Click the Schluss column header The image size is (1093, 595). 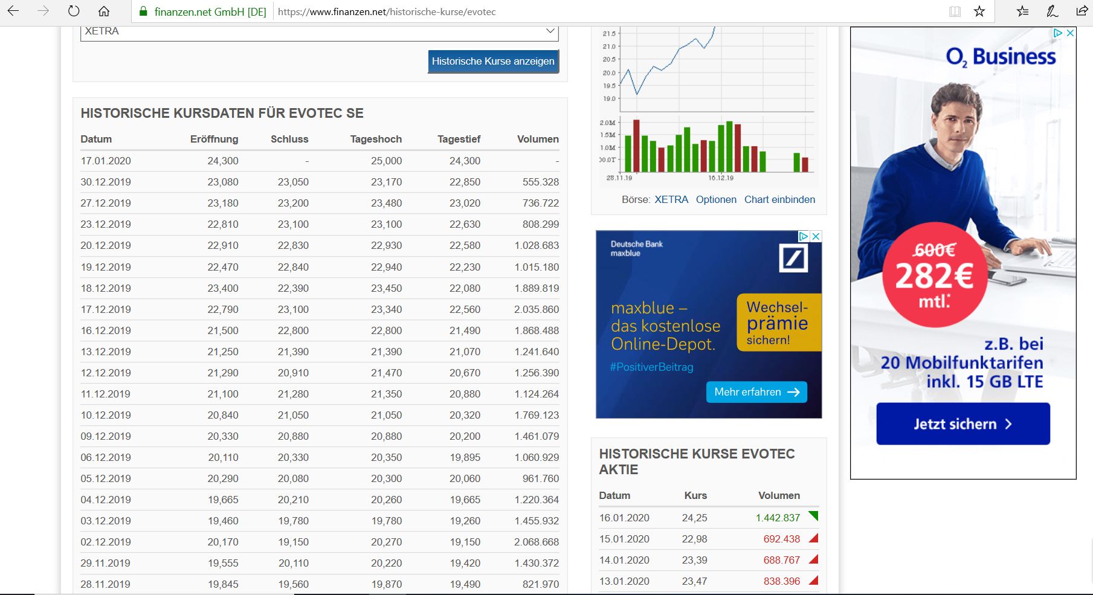pos(289,139)
